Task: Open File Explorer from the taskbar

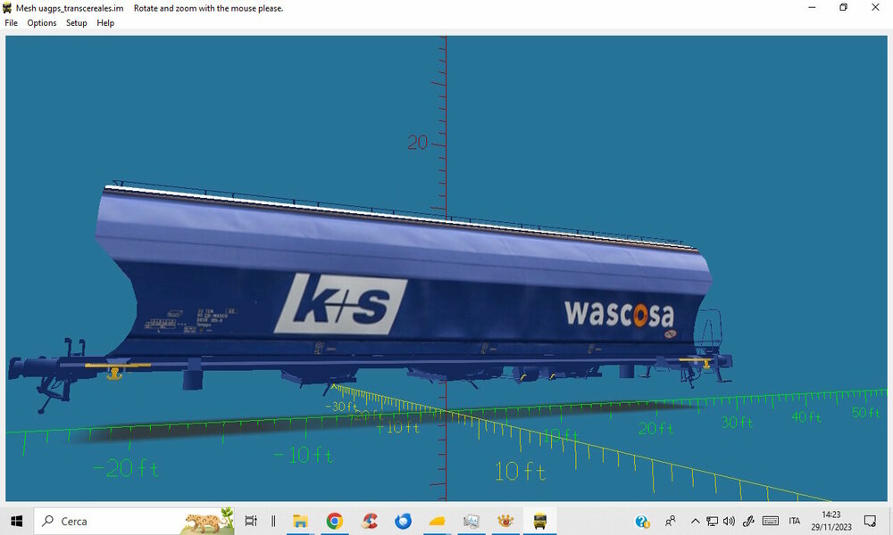Action: tap(300, 521)
